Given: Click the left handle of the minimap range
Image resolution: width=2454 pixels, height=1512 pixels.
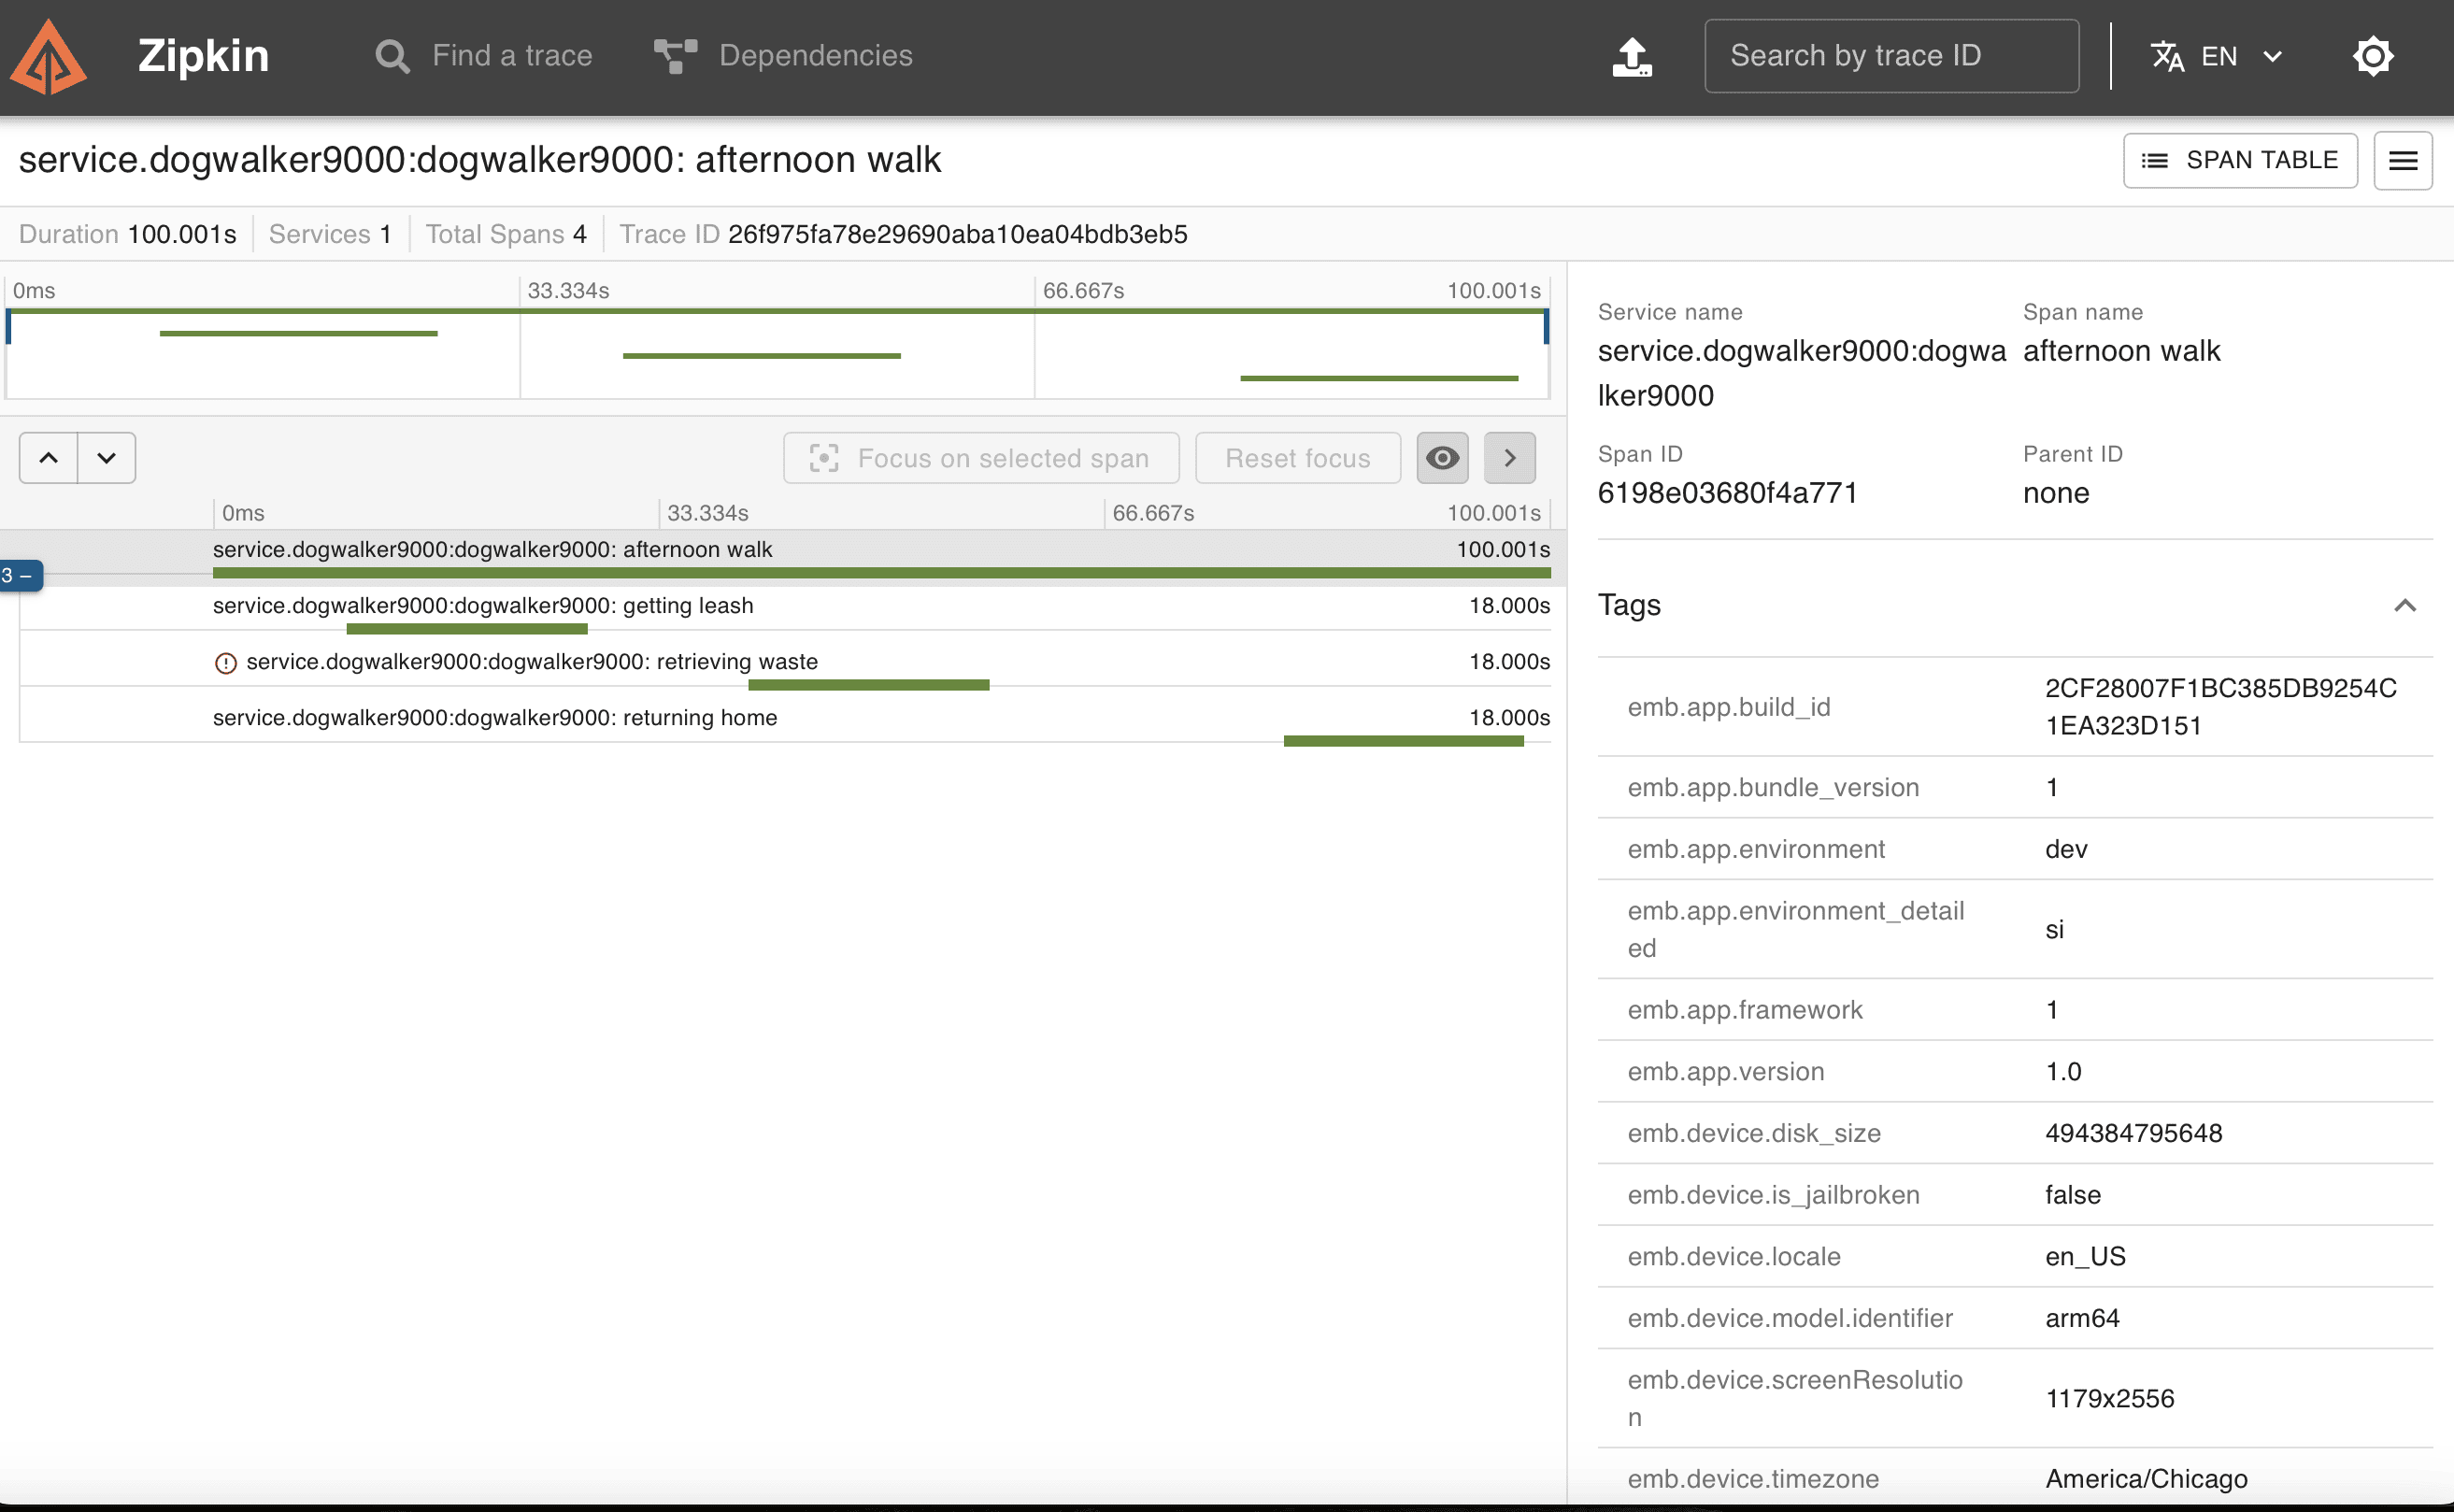Looking at the screenshot, I should (x=9, y=327).
